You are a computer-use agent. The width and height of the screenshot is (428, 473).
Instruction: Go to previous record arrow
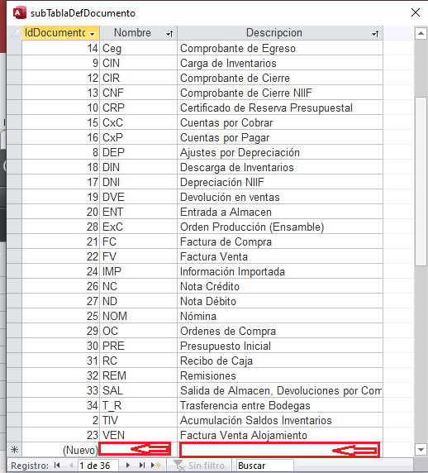71,466
